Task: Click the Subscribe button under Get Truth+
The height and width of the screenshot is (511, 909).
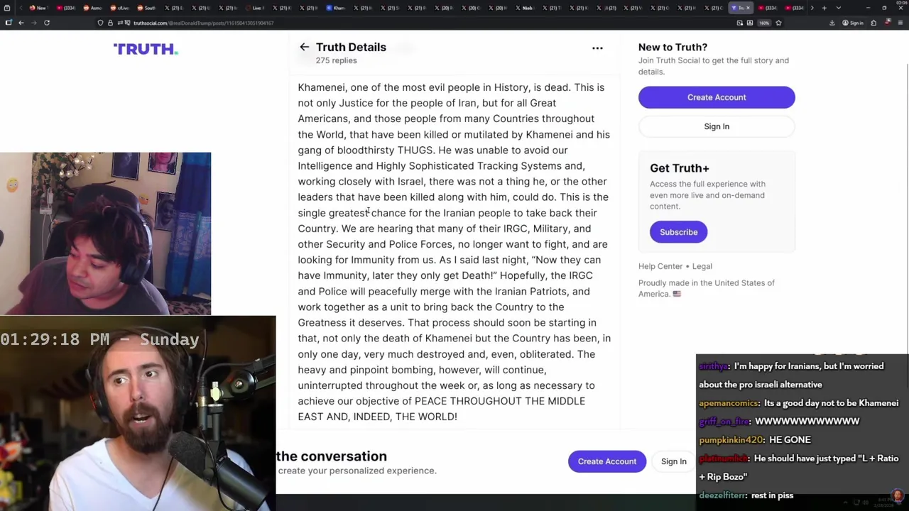Action: coord(678,232)
